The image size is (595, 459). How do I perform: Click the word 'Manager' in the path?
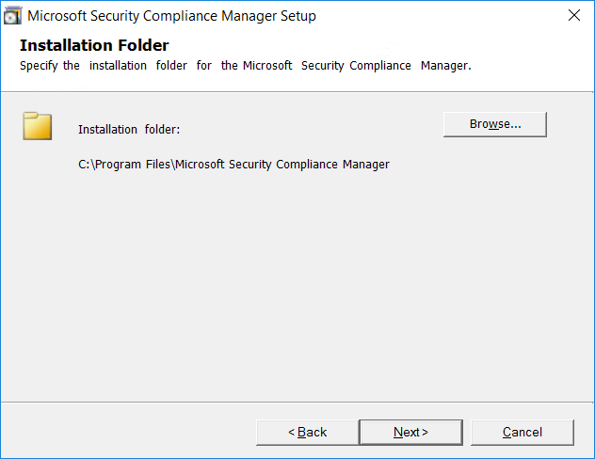click(x=366, y=165)
